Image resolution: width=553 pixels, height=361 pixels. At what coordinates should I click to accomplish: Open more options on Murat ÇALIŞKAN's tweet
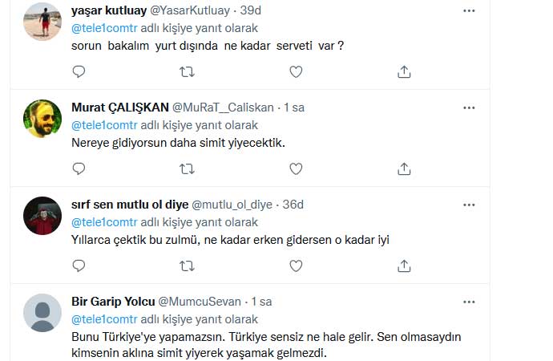coord(469,107)
